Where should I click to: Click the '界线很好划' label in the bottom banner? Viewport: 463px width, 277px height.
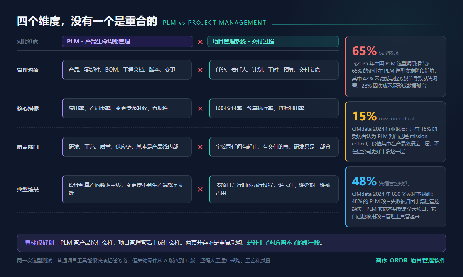click(x=40, y=243)
